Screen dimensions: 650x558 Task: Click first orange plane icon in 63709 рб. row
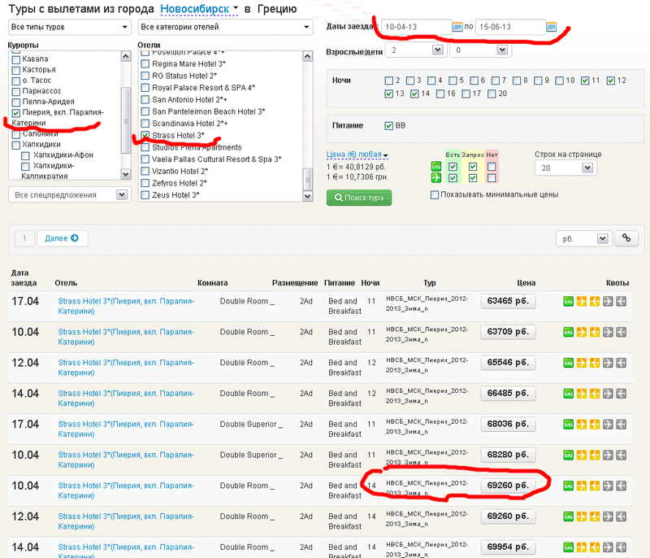582,332
